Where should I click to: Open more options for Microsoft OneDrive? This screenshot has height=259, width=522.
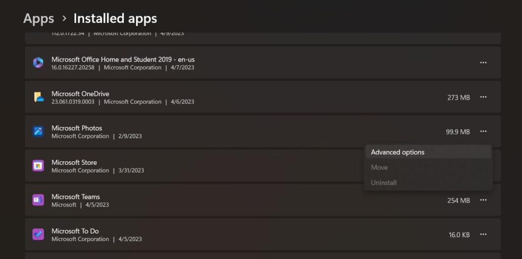tap(483, 97)
